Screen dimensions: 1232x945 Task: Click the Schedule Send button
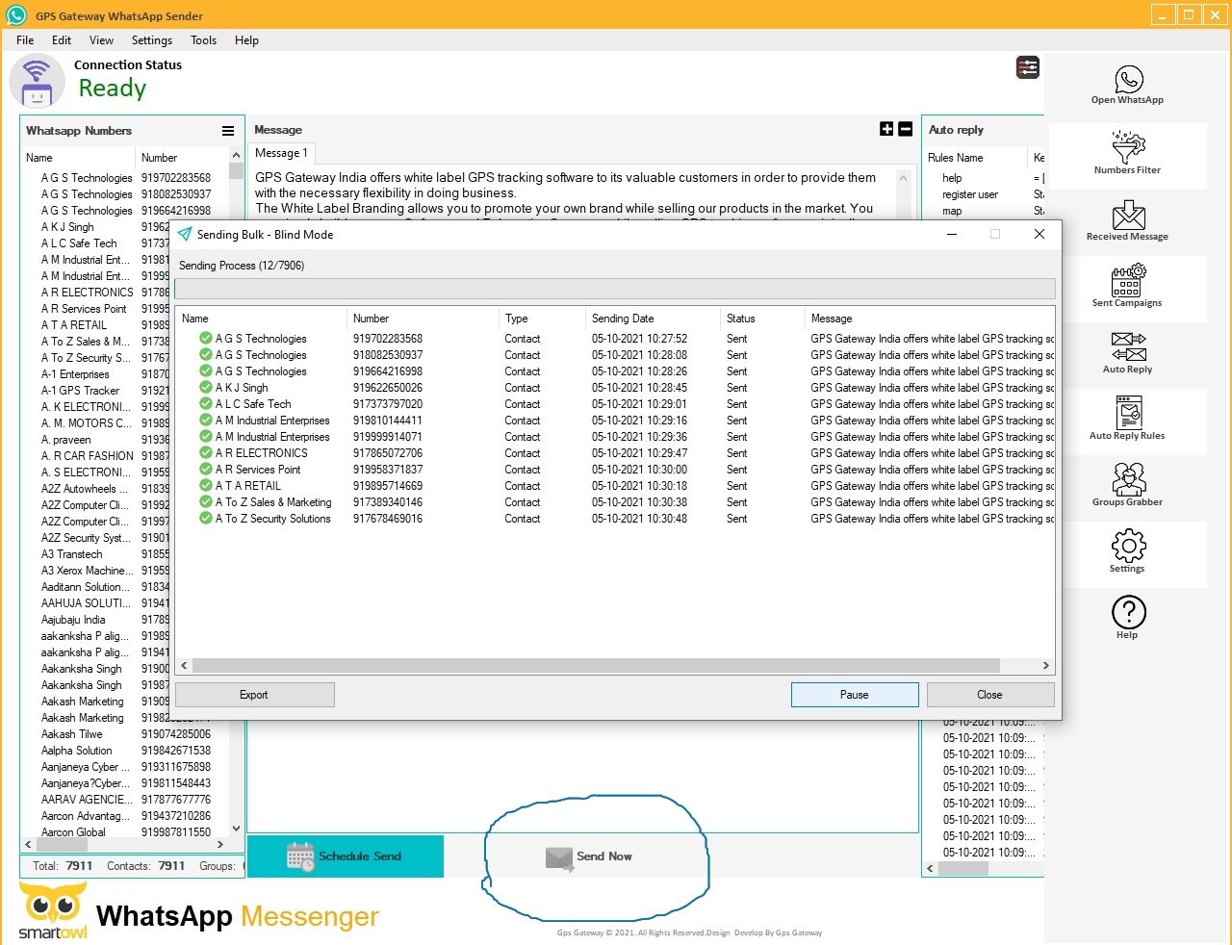pyautogui.click(x=346, y=856)
